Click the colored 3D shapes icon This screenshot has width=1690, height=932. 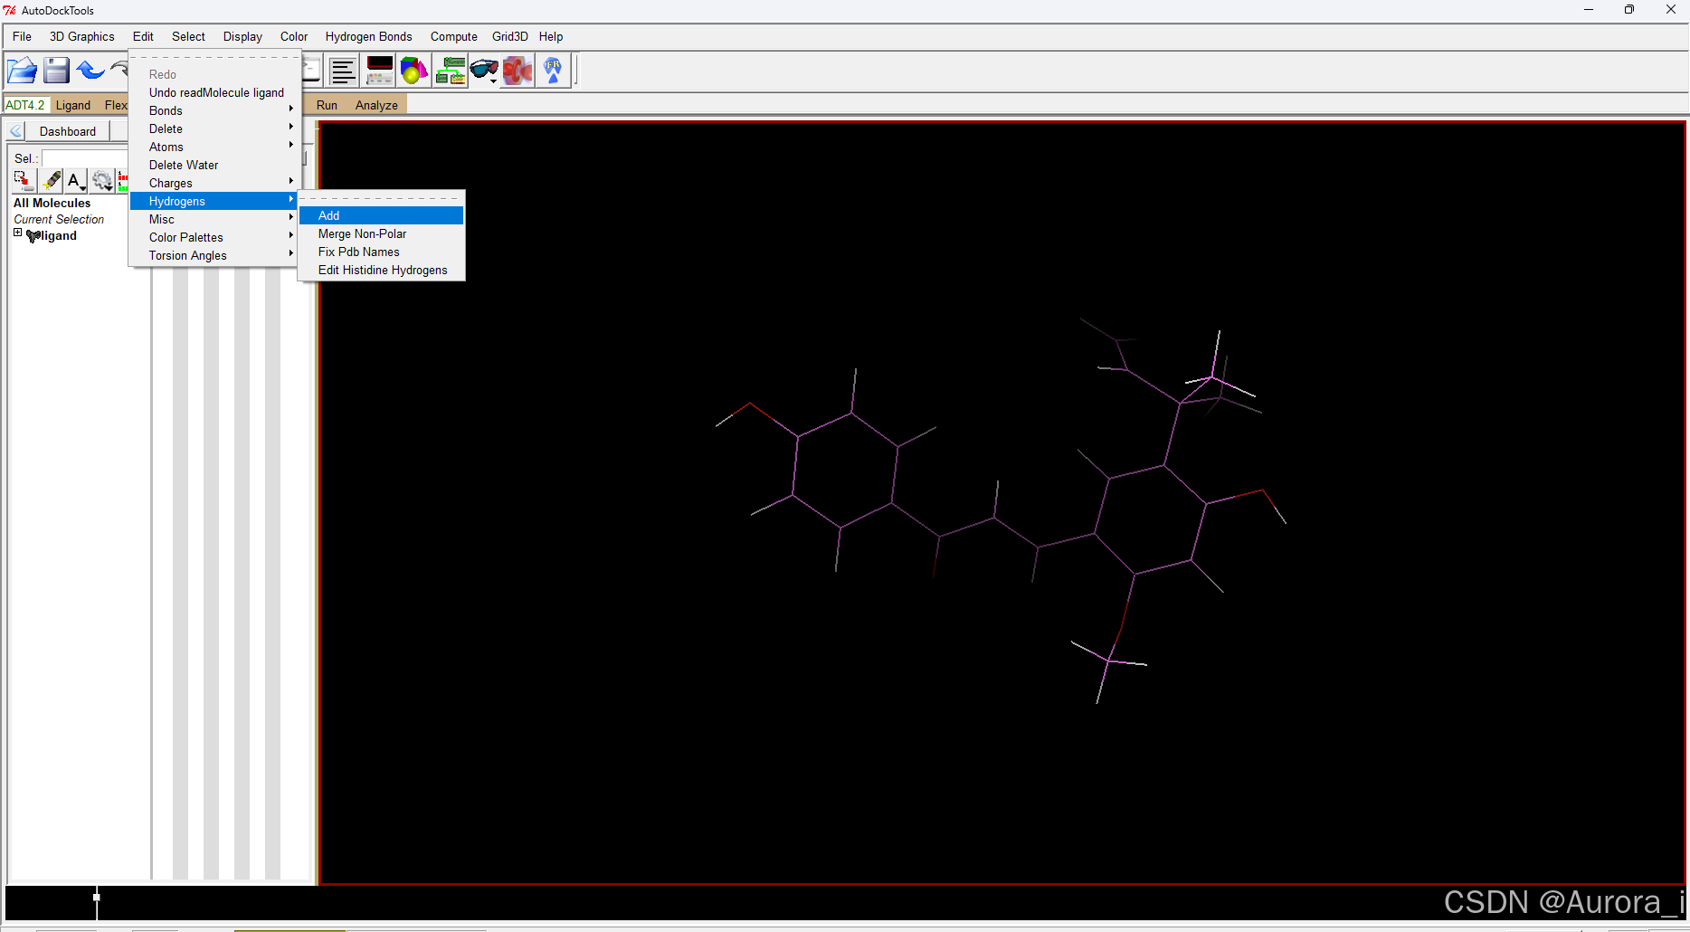tap(414, 71)
